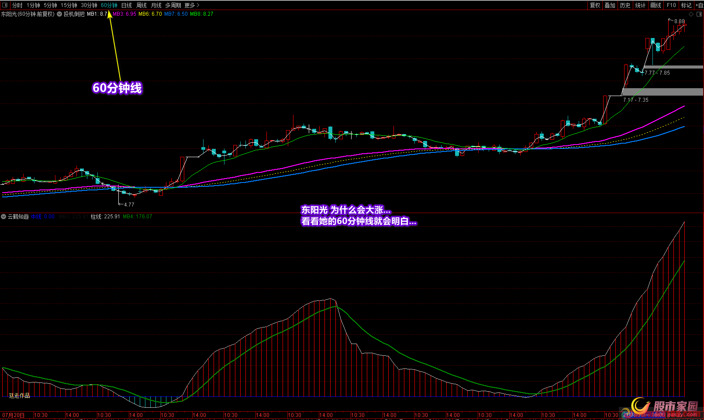Viewport: 704px width, 420px height.
Task: Select the 多周期 multi-period view
Action: pos(173,5)
